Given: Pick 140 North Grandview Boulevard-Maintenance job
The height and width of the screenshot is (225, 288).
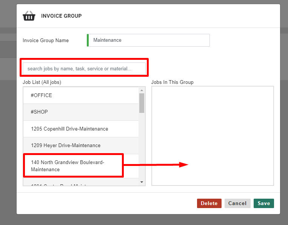Looking at the screenshot, I should click(x=81, y=166).
